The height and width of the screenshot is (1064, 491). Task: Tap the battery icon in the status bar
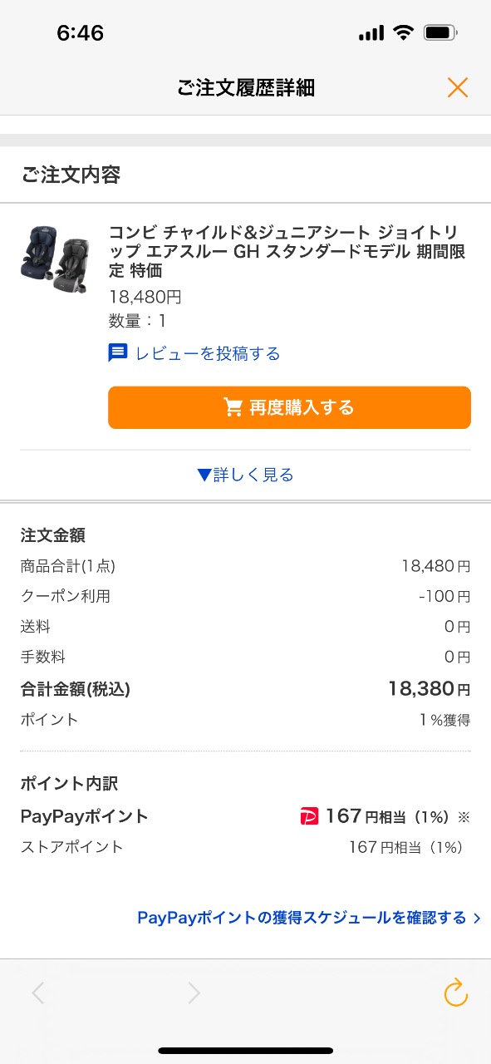pos(439,33)
